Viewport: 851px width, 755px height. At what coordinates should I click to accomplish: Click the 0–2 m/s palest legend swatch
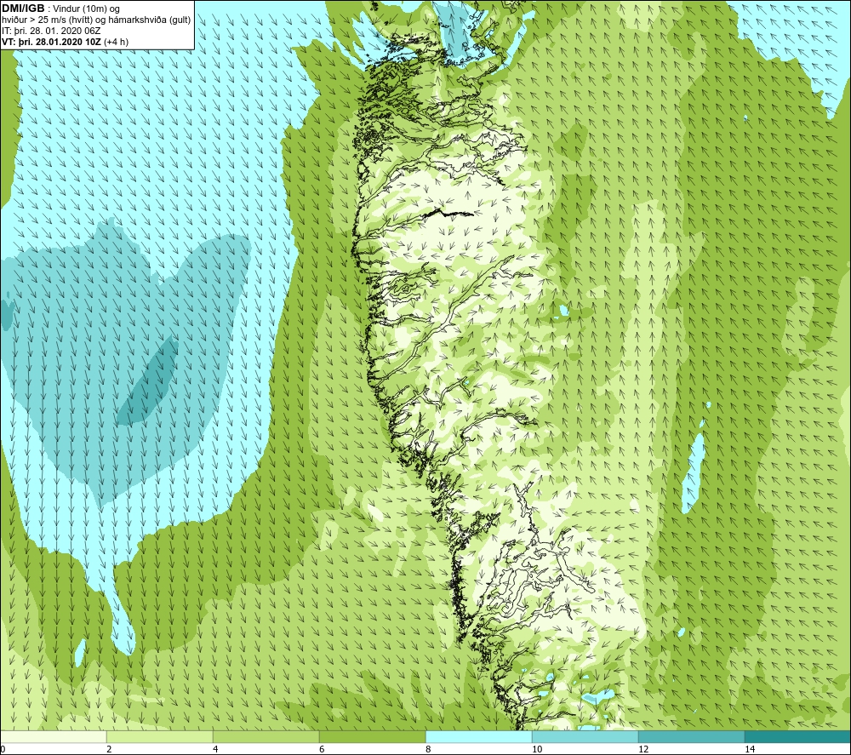54,736
